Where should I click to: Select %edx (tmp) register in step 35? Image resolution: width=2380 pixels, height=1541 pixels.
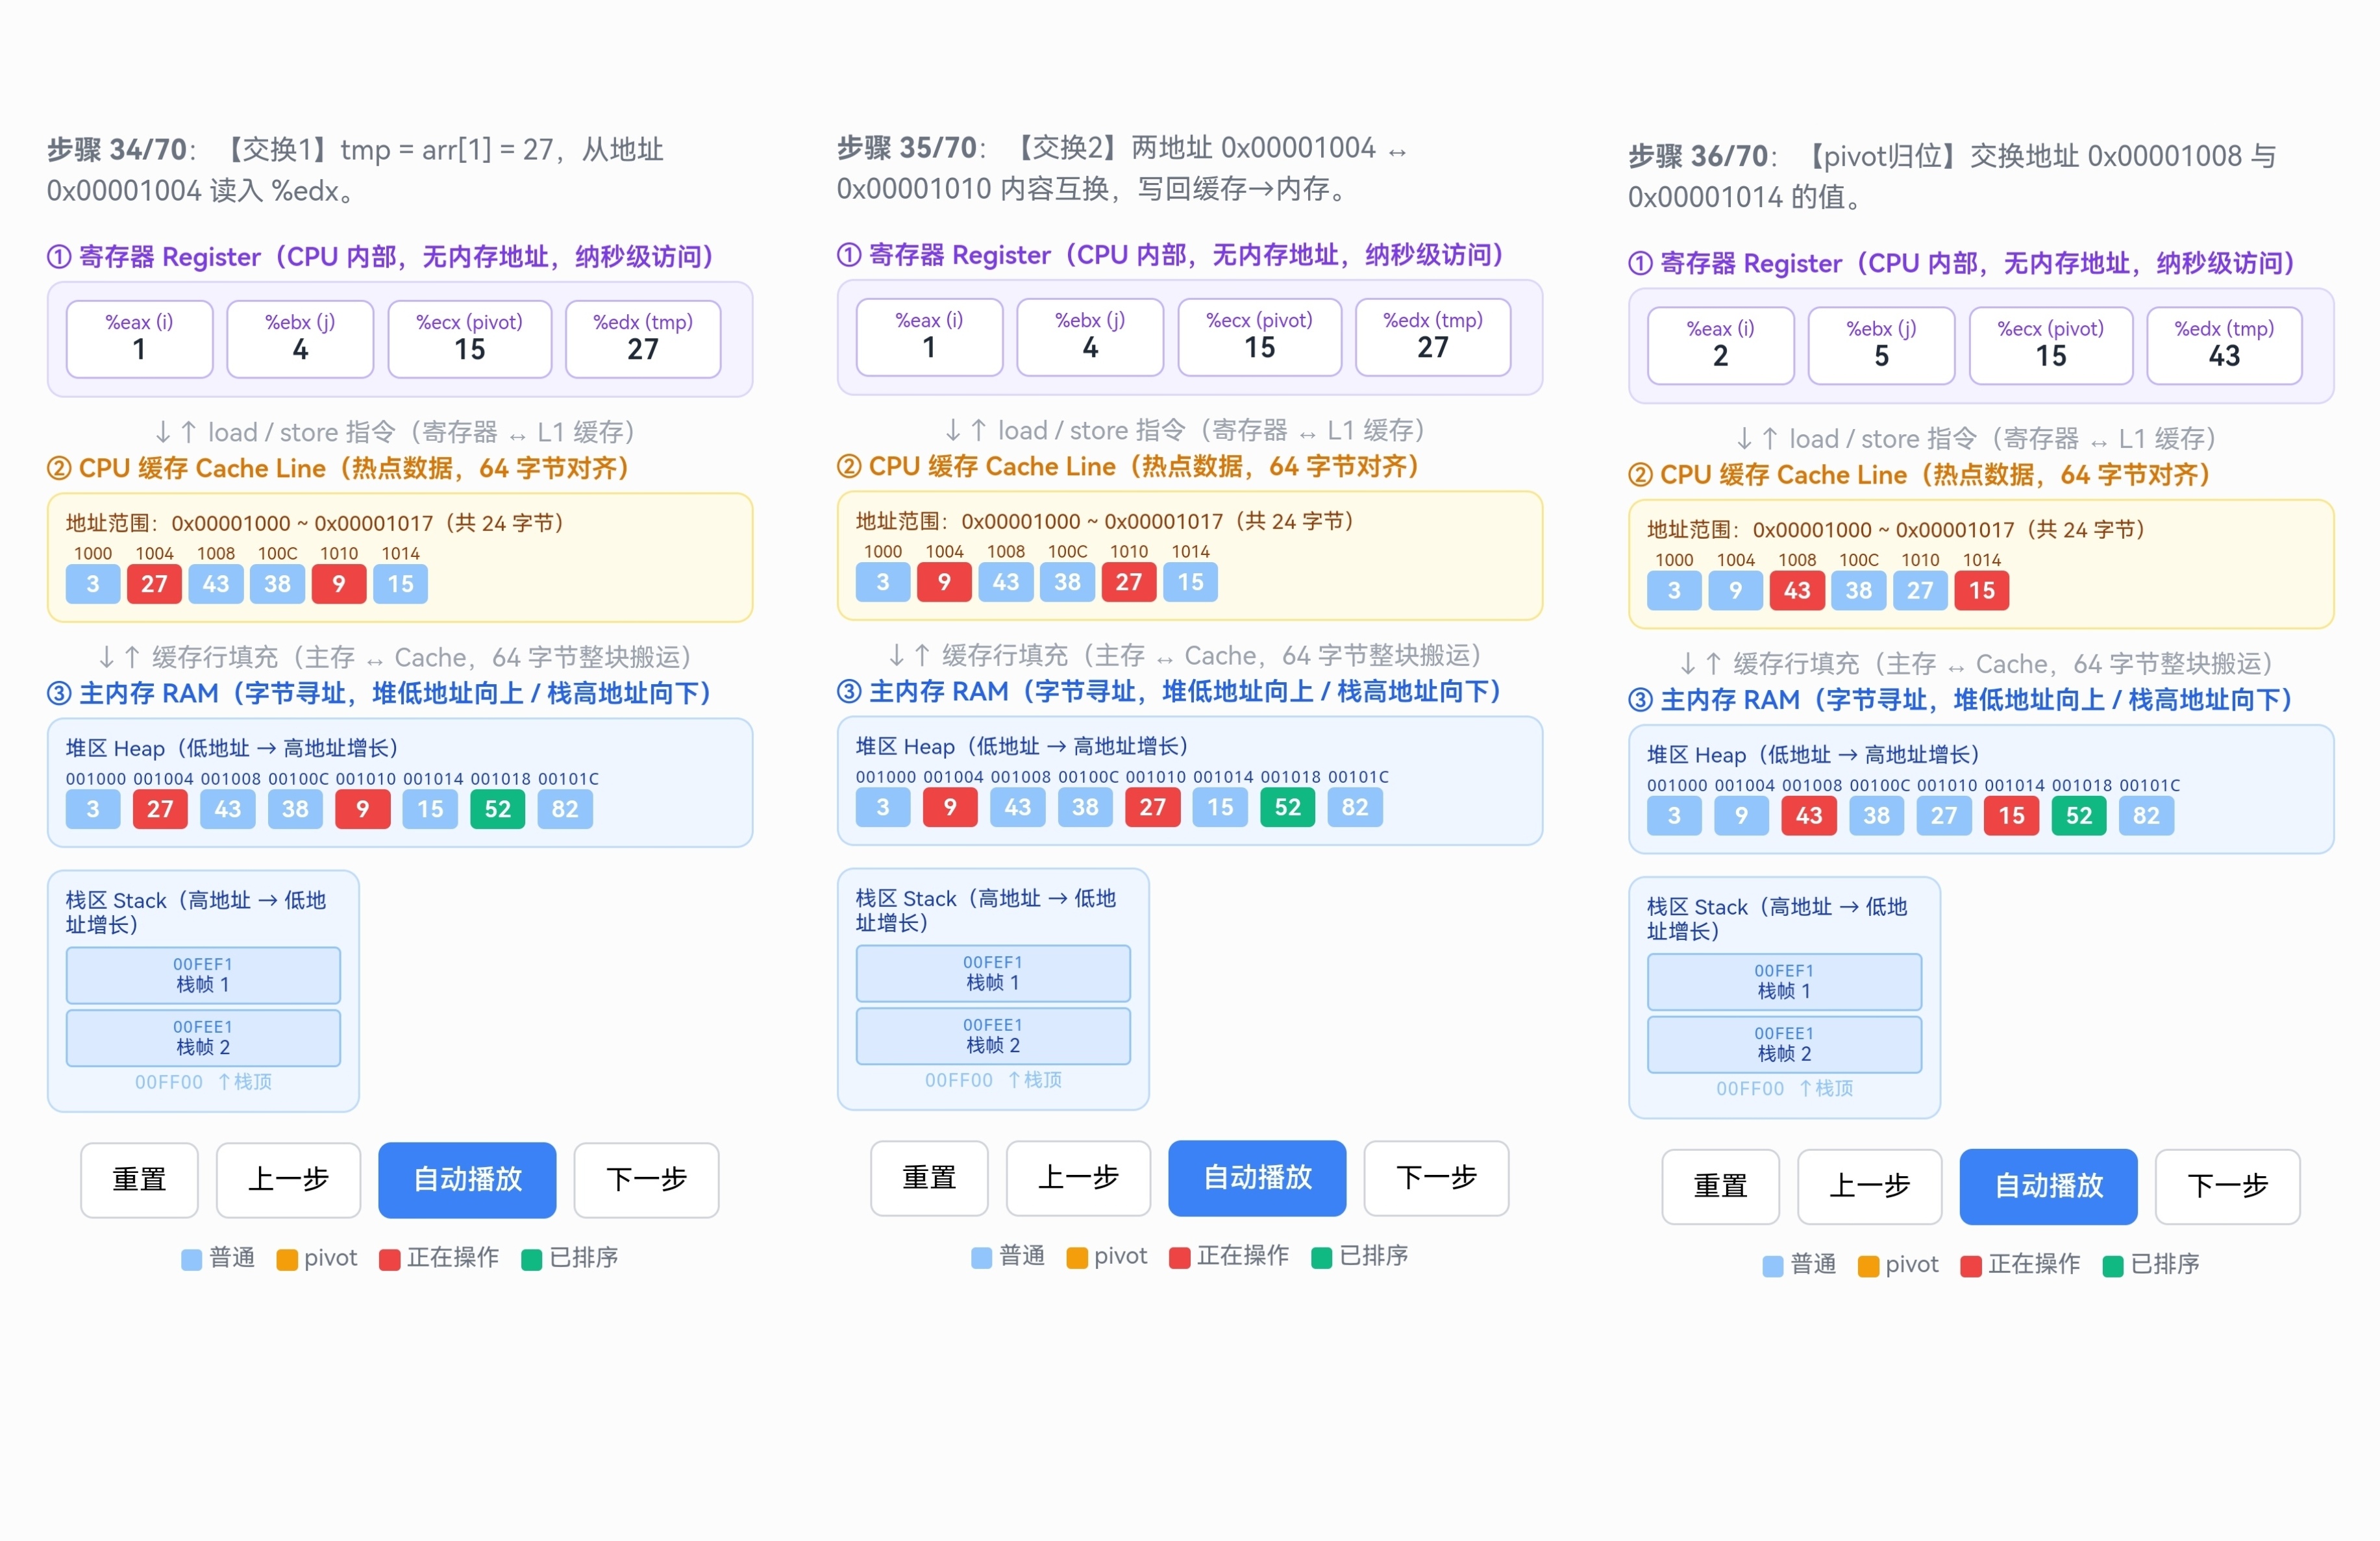click(x=1433, y=337)
